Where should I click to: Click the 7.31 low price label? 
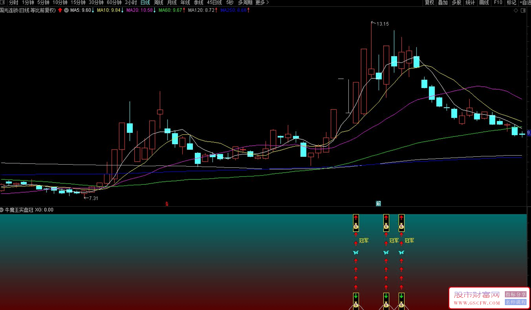tap(94, 198)
